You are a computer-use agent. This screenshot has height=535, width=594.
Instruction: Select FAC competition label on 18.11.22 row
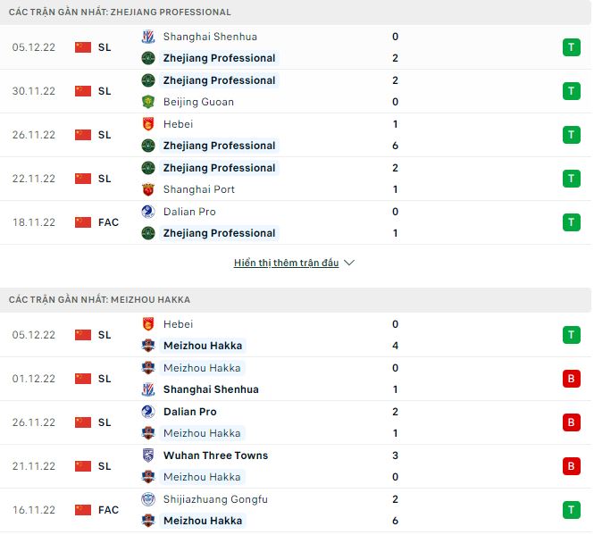[x=108, y=222]
